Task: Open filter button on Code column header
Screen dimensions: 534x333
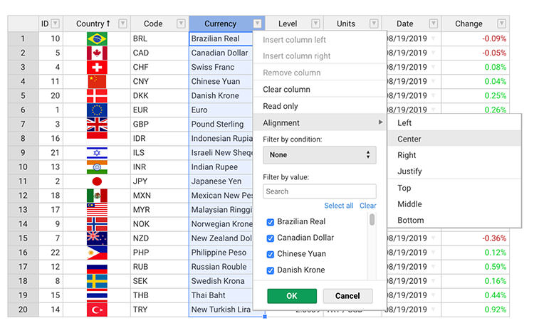Action: pos(181,23)
